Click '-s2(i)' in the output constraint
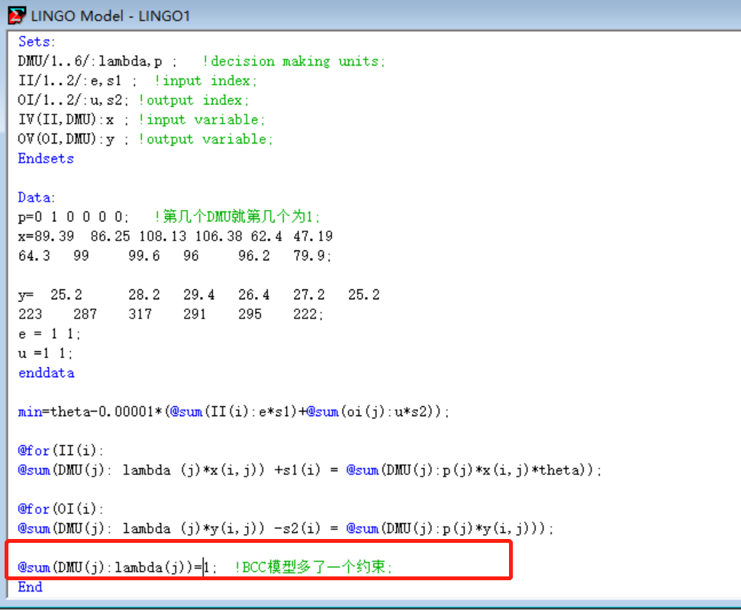This screenshot has height=610, width=741. pos(298,528)
